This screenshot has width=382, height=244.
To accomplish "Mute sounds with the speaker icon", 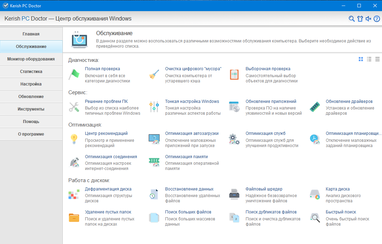I will tap(368, 19).
